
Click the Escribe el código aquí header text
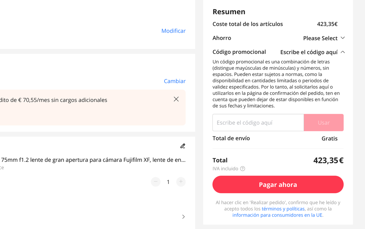(309, 52)
